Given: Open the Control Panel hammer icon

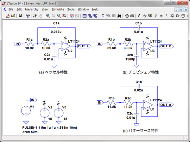Looking at the screenshot, I should tap(28, 16).
